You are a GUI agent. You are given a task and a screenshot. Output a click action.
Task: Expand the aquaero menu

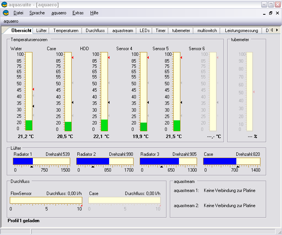[x=59, y=13]
